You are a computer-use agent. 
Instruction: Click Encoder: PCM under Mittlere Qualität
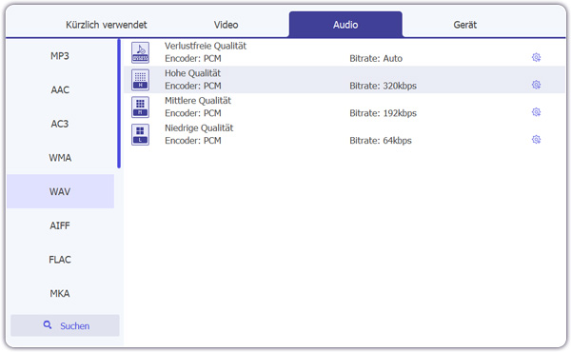[193, 113]
